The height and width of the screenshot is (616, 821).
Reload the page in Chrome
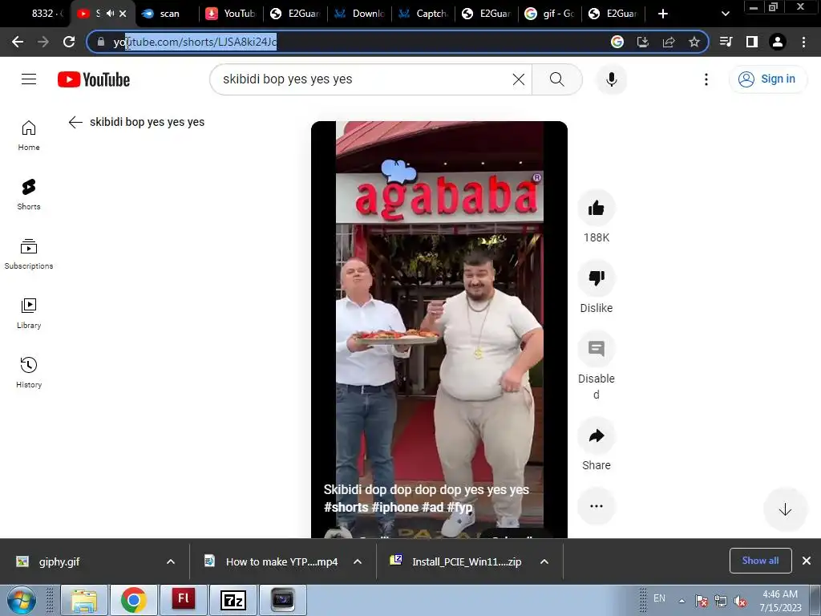pos(69,42)
